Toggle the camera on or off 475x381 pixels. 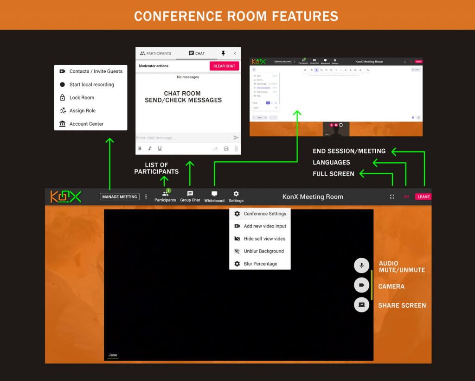click(x=361, y=285)
